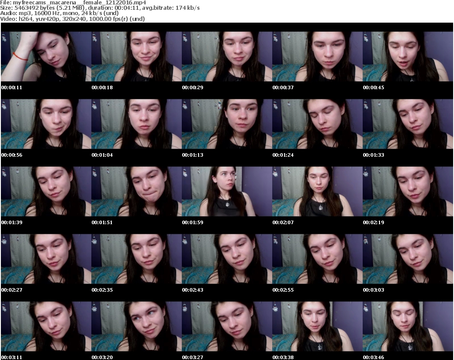This screenshot has height=360, width=454.
Task: Select the frame stamped 00:01:33
Action: [x=408, y=124]
